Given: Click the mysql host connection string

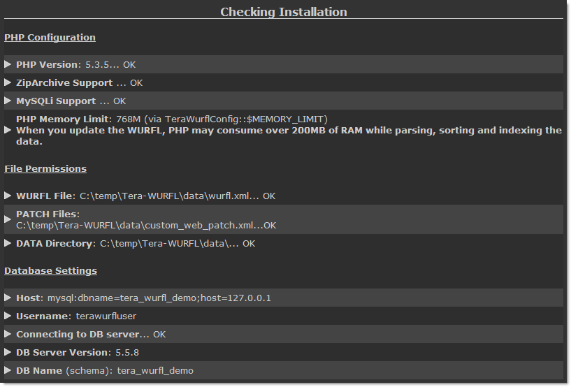Looking at the screenshot, I should (x=159, y=298).
